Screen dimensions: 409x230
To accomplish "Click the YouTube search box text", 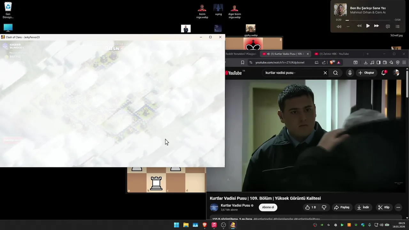I will pyautogui.click(x=280, y=73).
